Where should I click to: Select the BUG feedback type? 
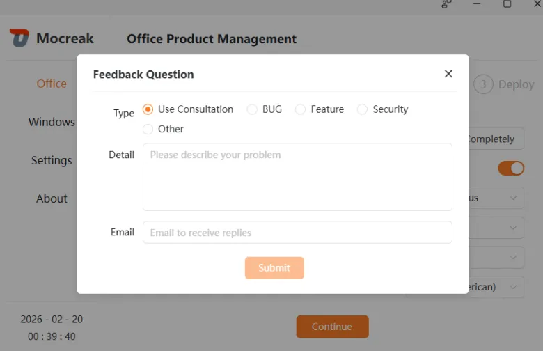pos(252,109)
